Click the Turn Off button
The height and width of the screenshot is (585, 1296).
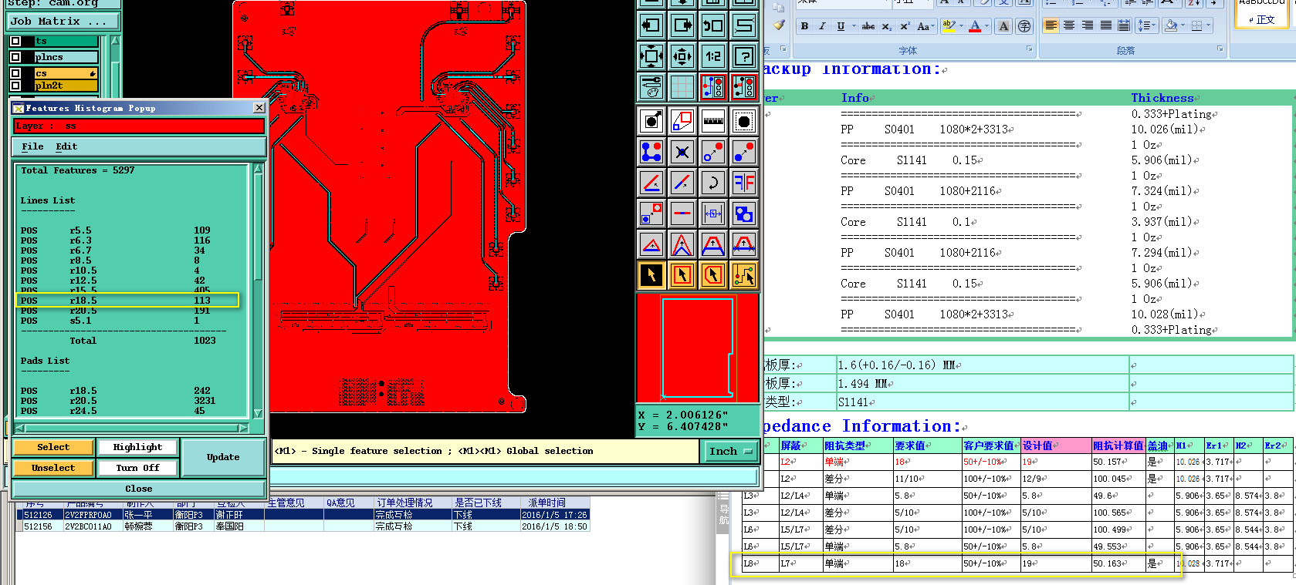coord(137,468)
